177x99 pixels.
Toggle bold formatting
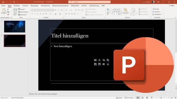click(32, 14)
